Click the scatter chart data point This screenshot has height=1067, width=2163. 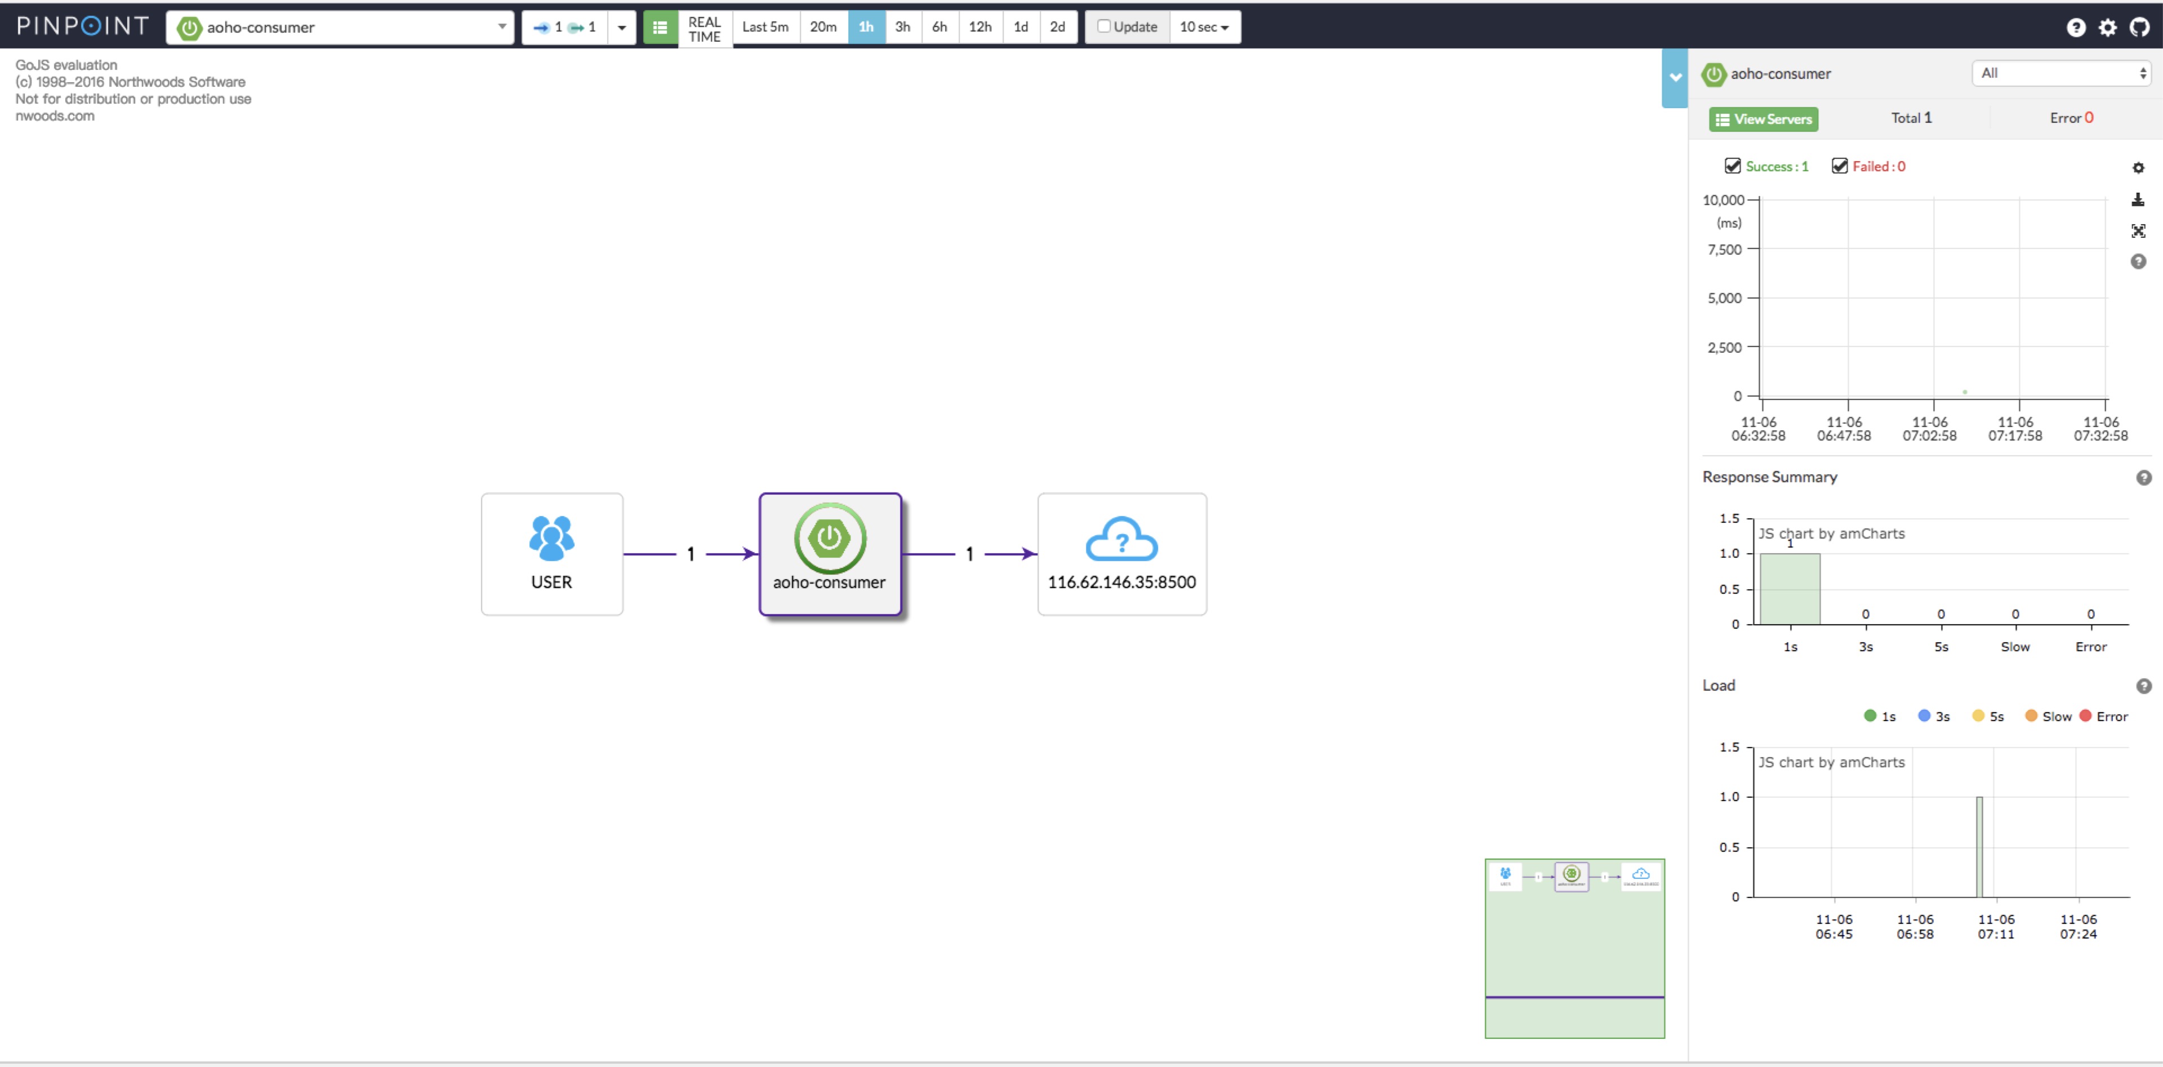[1965, 392]
